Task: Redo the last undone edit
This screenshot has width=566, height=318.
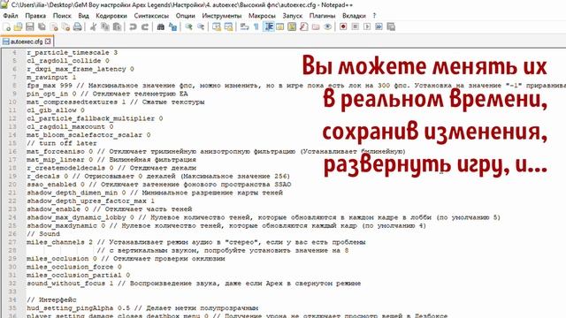Action: [x=145, y=26]
